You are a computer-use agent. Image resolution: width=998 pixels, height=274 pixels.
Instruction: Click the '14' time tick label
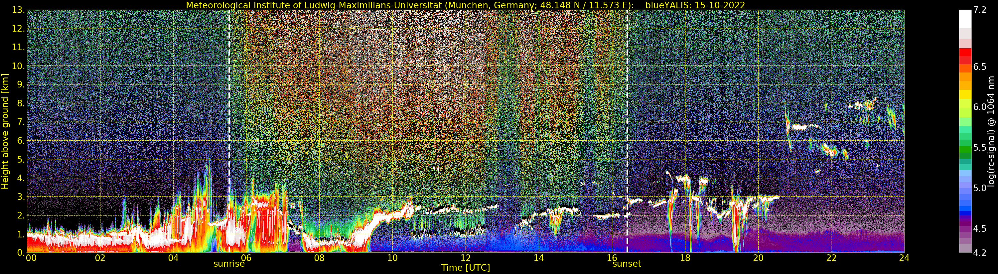(x=538, y=258)
